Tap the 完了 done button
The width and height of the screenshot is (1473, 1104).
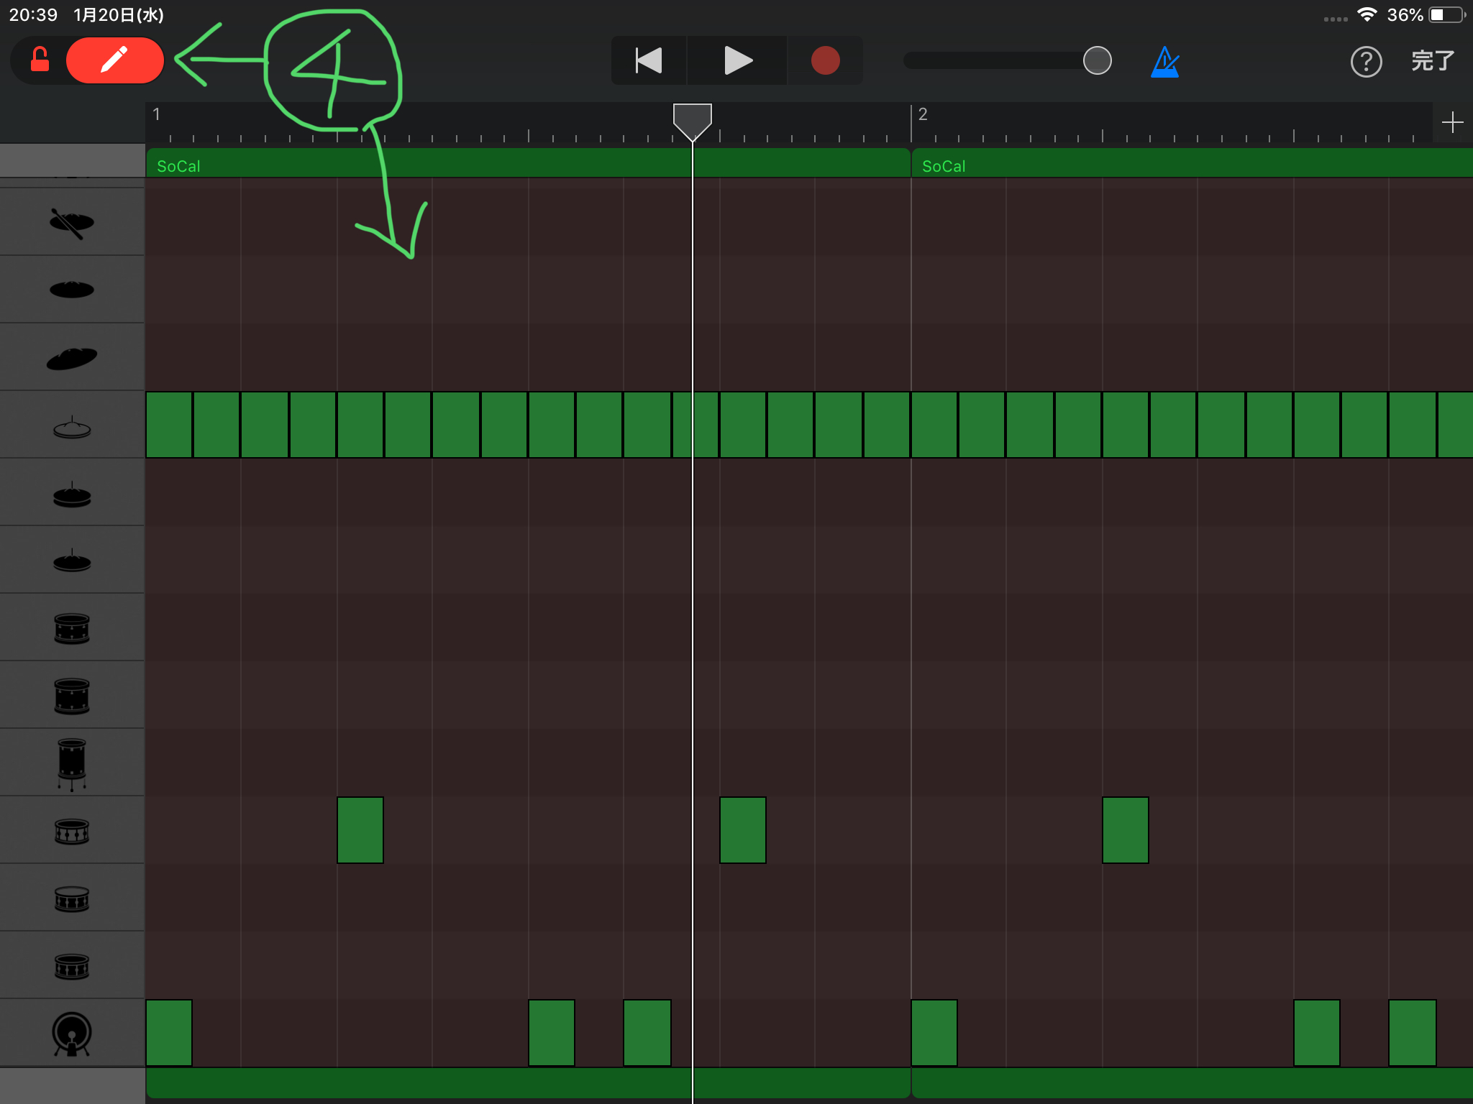(x=1433, y=61)
